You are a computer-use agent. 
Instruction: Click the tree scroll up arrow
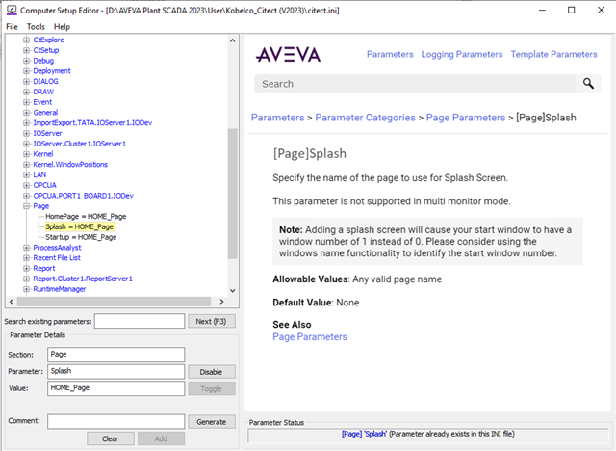tap(233, 40)
